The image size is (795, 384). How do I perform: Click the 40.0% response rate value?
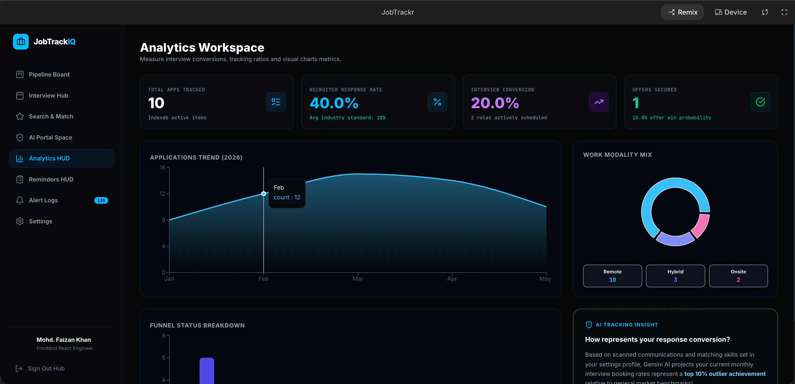[x=334, y=103]
